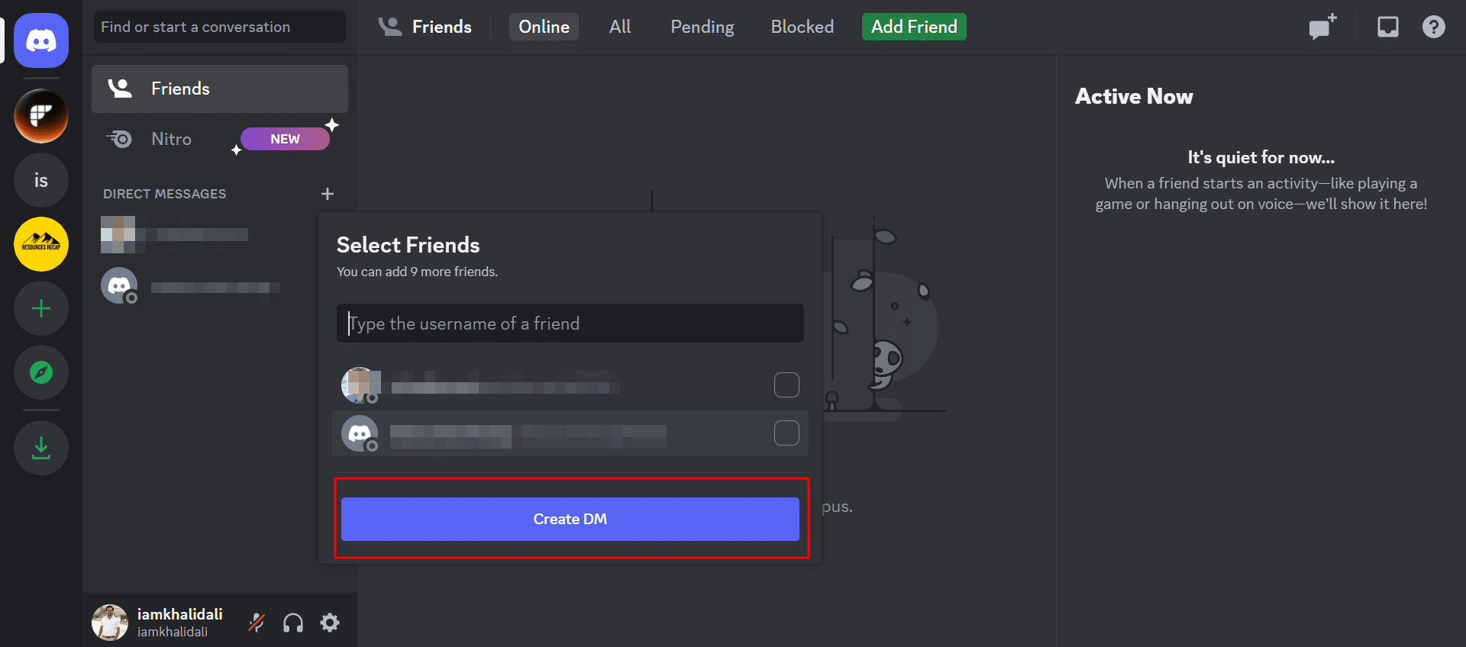Click the Add a Server plus icon
The width and height of the screenshot is (1466, 647).
41,308
